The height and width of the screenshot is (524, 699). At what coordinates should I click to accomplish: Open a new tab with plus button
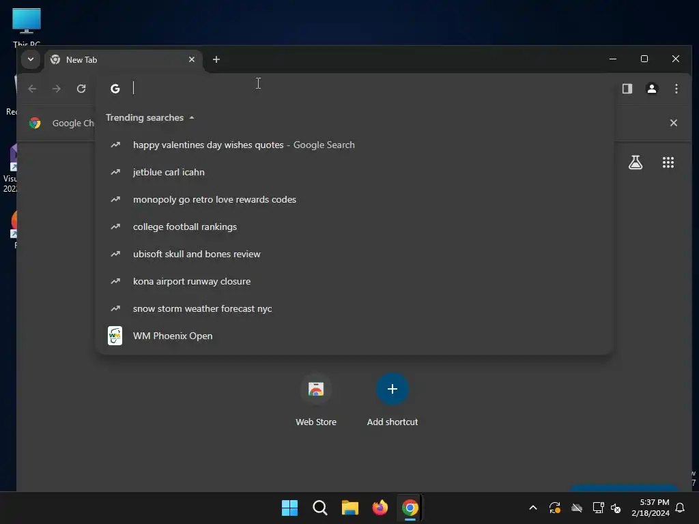(216, 59)
